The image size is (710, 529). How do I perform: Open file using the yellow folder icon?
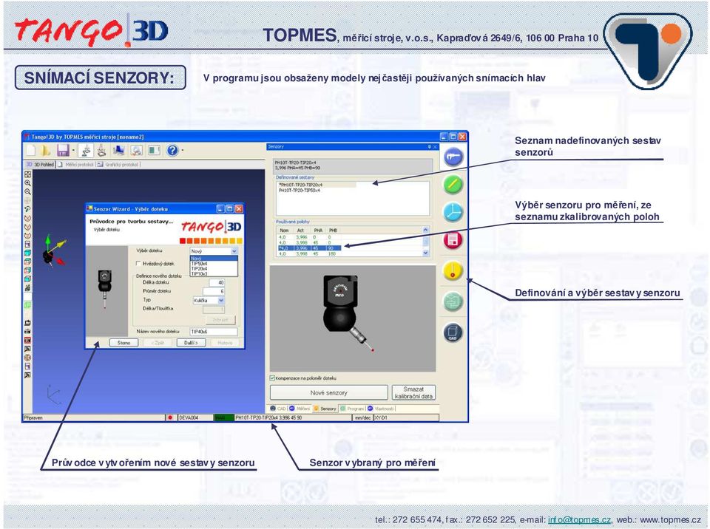click(x=46, y=150)
